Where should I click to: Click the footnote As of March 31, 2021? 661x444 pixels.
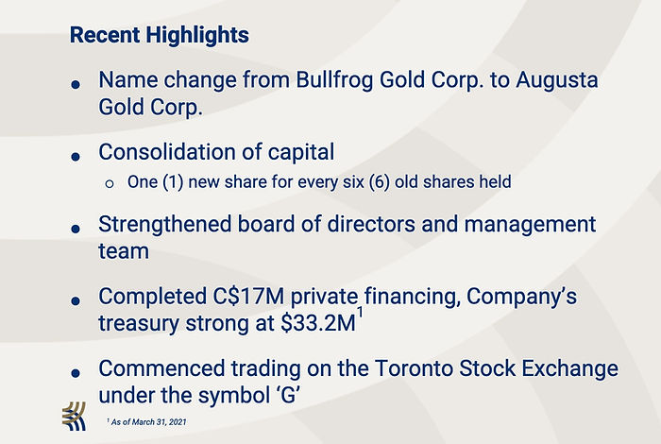(x=146, y=421)
